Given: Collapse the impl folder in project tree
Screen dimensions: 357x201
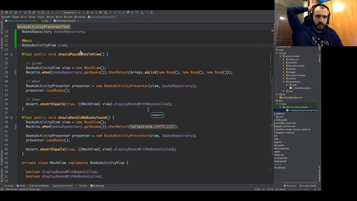Looking at the screenshot, I should click(287, 85).
